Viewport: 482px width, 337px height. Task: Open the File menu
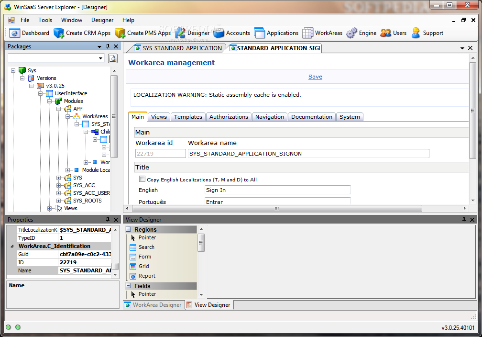pyautogui.click(x=25, y=20)
